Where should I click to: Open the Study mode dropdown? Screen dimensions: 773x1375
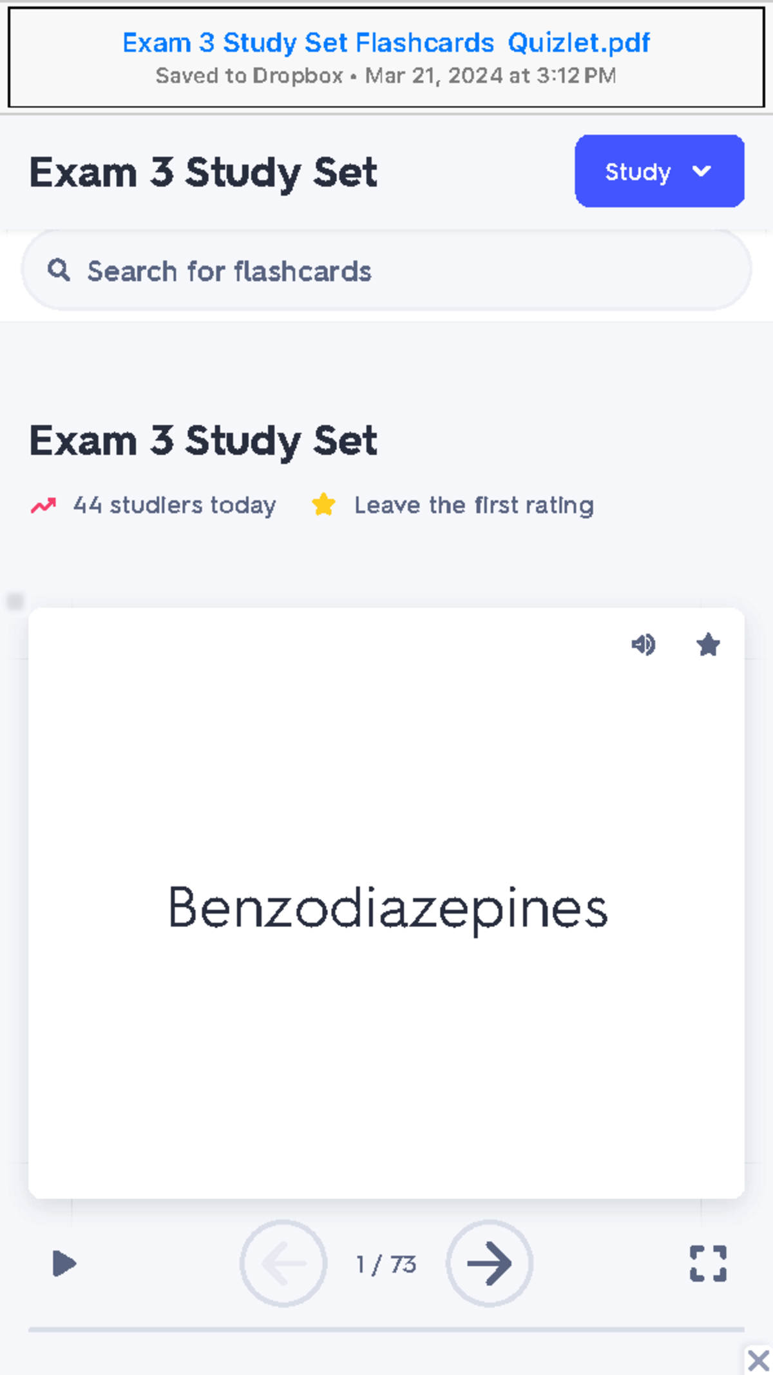pyautogui.click(x=659, y=170)
